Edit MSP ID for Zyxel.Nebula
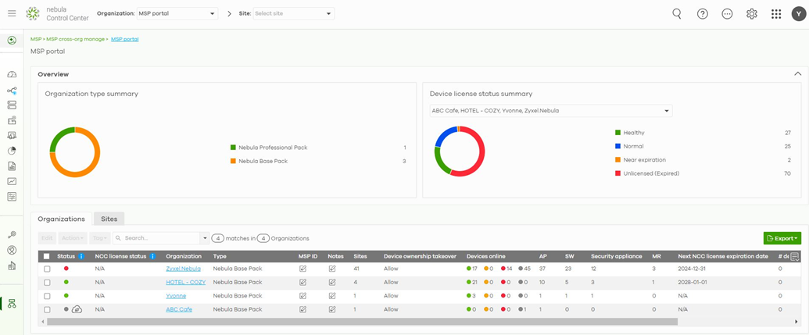The width and height of the screenshot is (809, 335). pyautogui.click(x=302, y=269)
